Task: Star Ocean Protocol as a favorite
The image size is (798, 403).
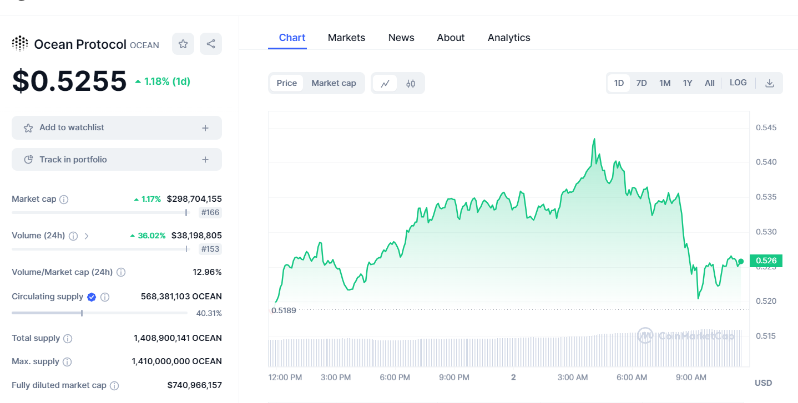Action: 183,44
